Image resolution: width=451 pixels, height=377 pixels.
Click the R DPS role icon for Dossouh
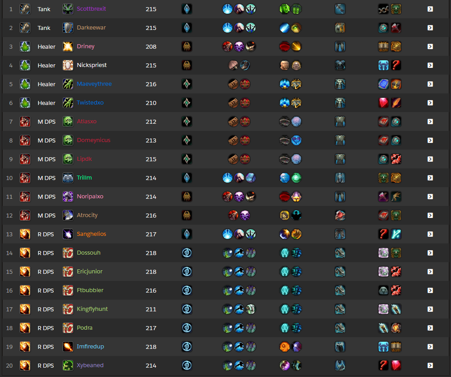click(x=25, y=253)
